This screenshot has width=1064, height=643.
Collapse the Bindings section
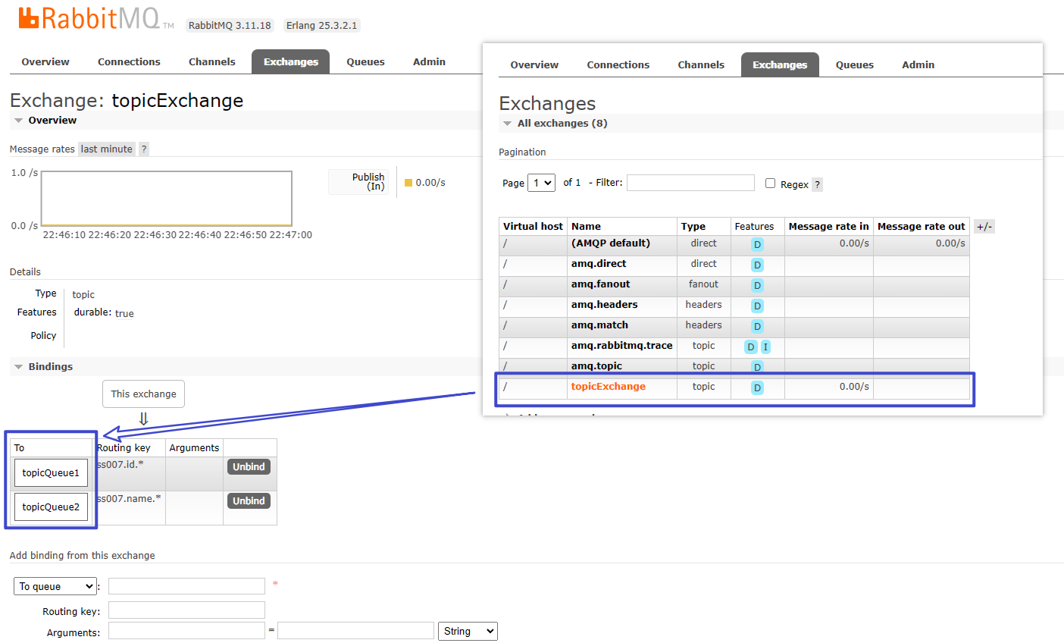pos(18,367)
